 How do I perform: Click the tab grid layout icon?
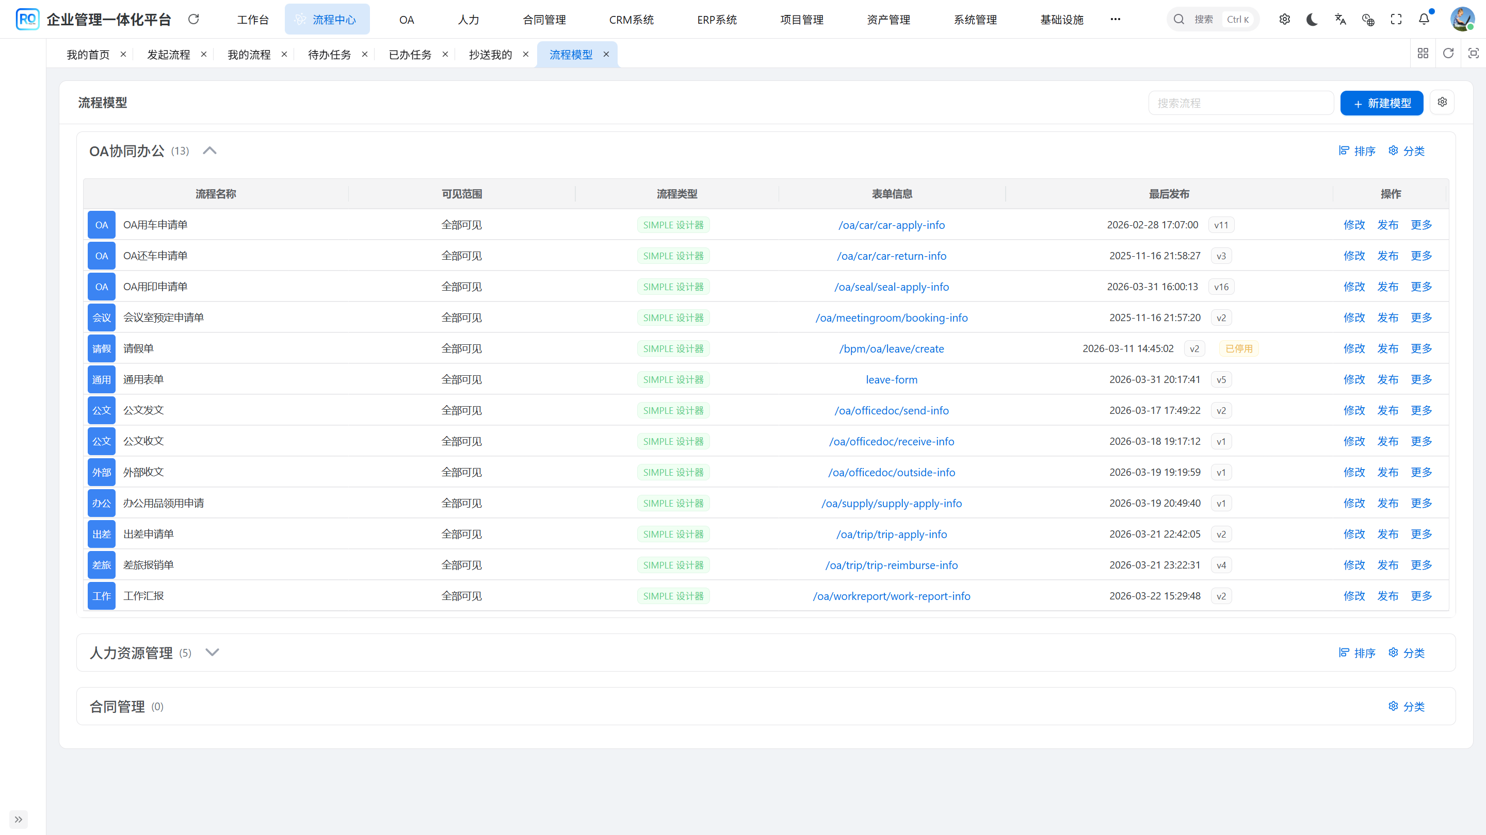pos(1423,54)
